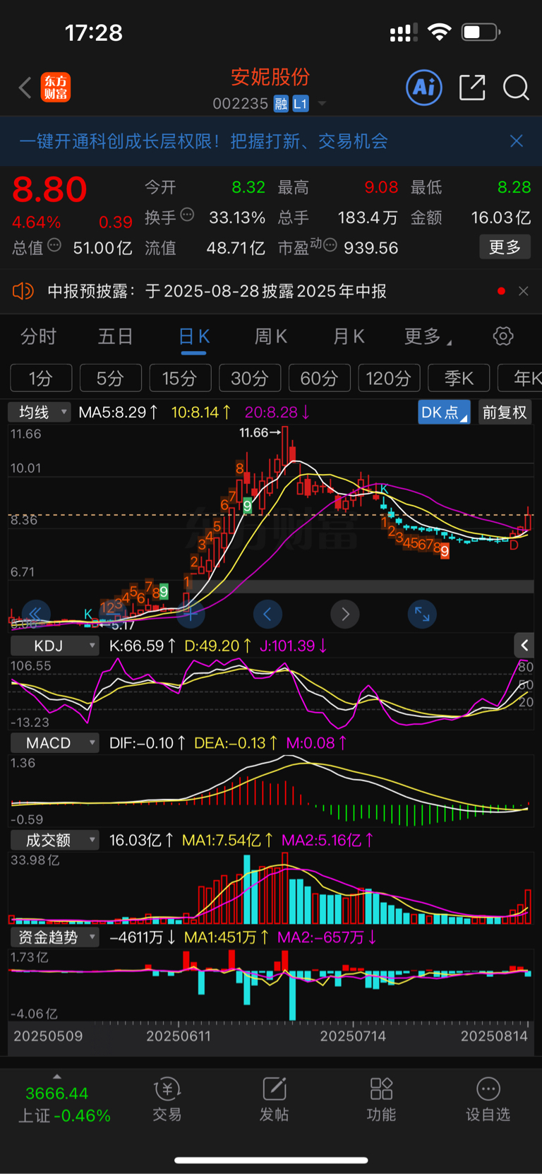Open the 交易 trade tab
542x1174 pixels.
pos(167,1101)
